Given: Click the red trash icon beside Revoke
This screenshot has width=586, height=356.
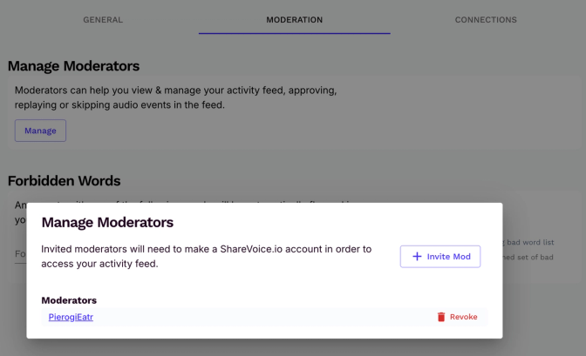Looking at the screenshot, I should [x=441, y=317].
